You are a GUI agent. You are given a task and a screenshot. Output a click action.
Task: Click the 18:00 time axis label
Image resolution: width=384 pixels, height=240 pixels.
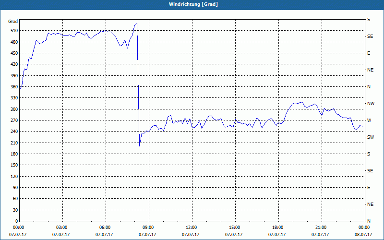coord(278,227)
